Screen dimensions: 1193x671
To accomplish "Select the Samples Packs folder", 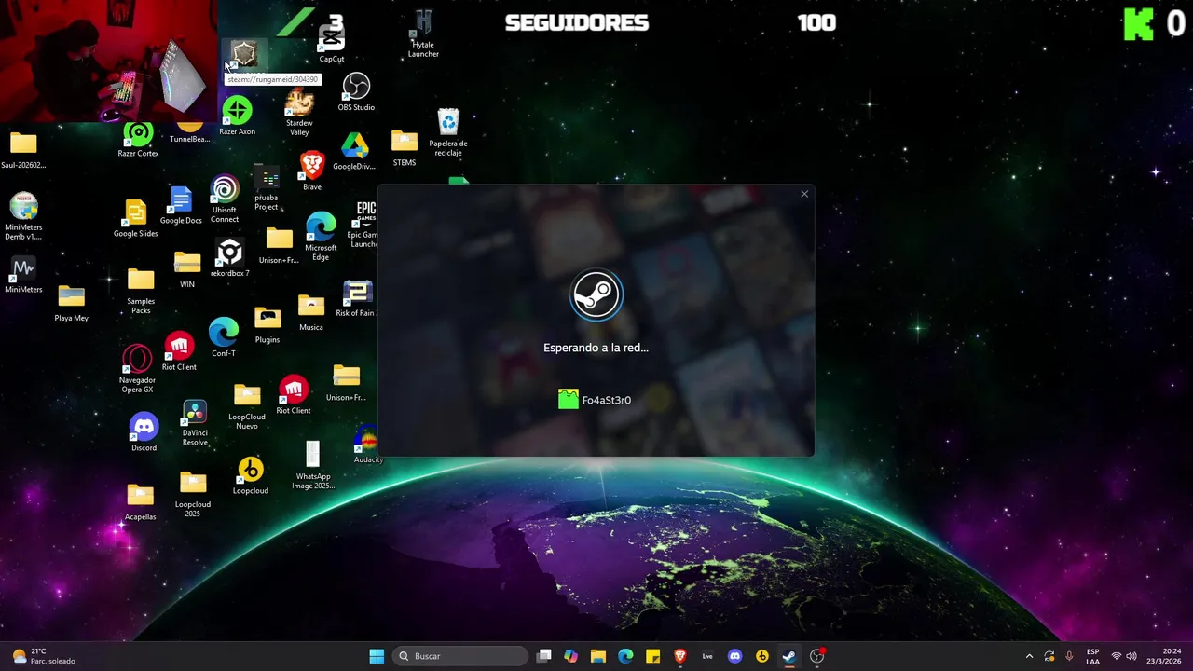I will (x=141, y=291).
